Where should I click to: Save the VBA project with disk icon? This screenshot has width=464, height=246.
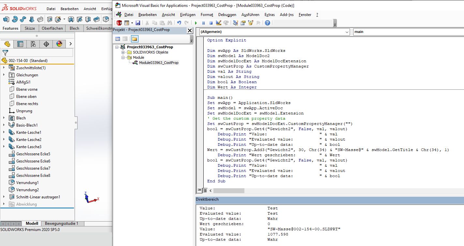pos(138,23)
